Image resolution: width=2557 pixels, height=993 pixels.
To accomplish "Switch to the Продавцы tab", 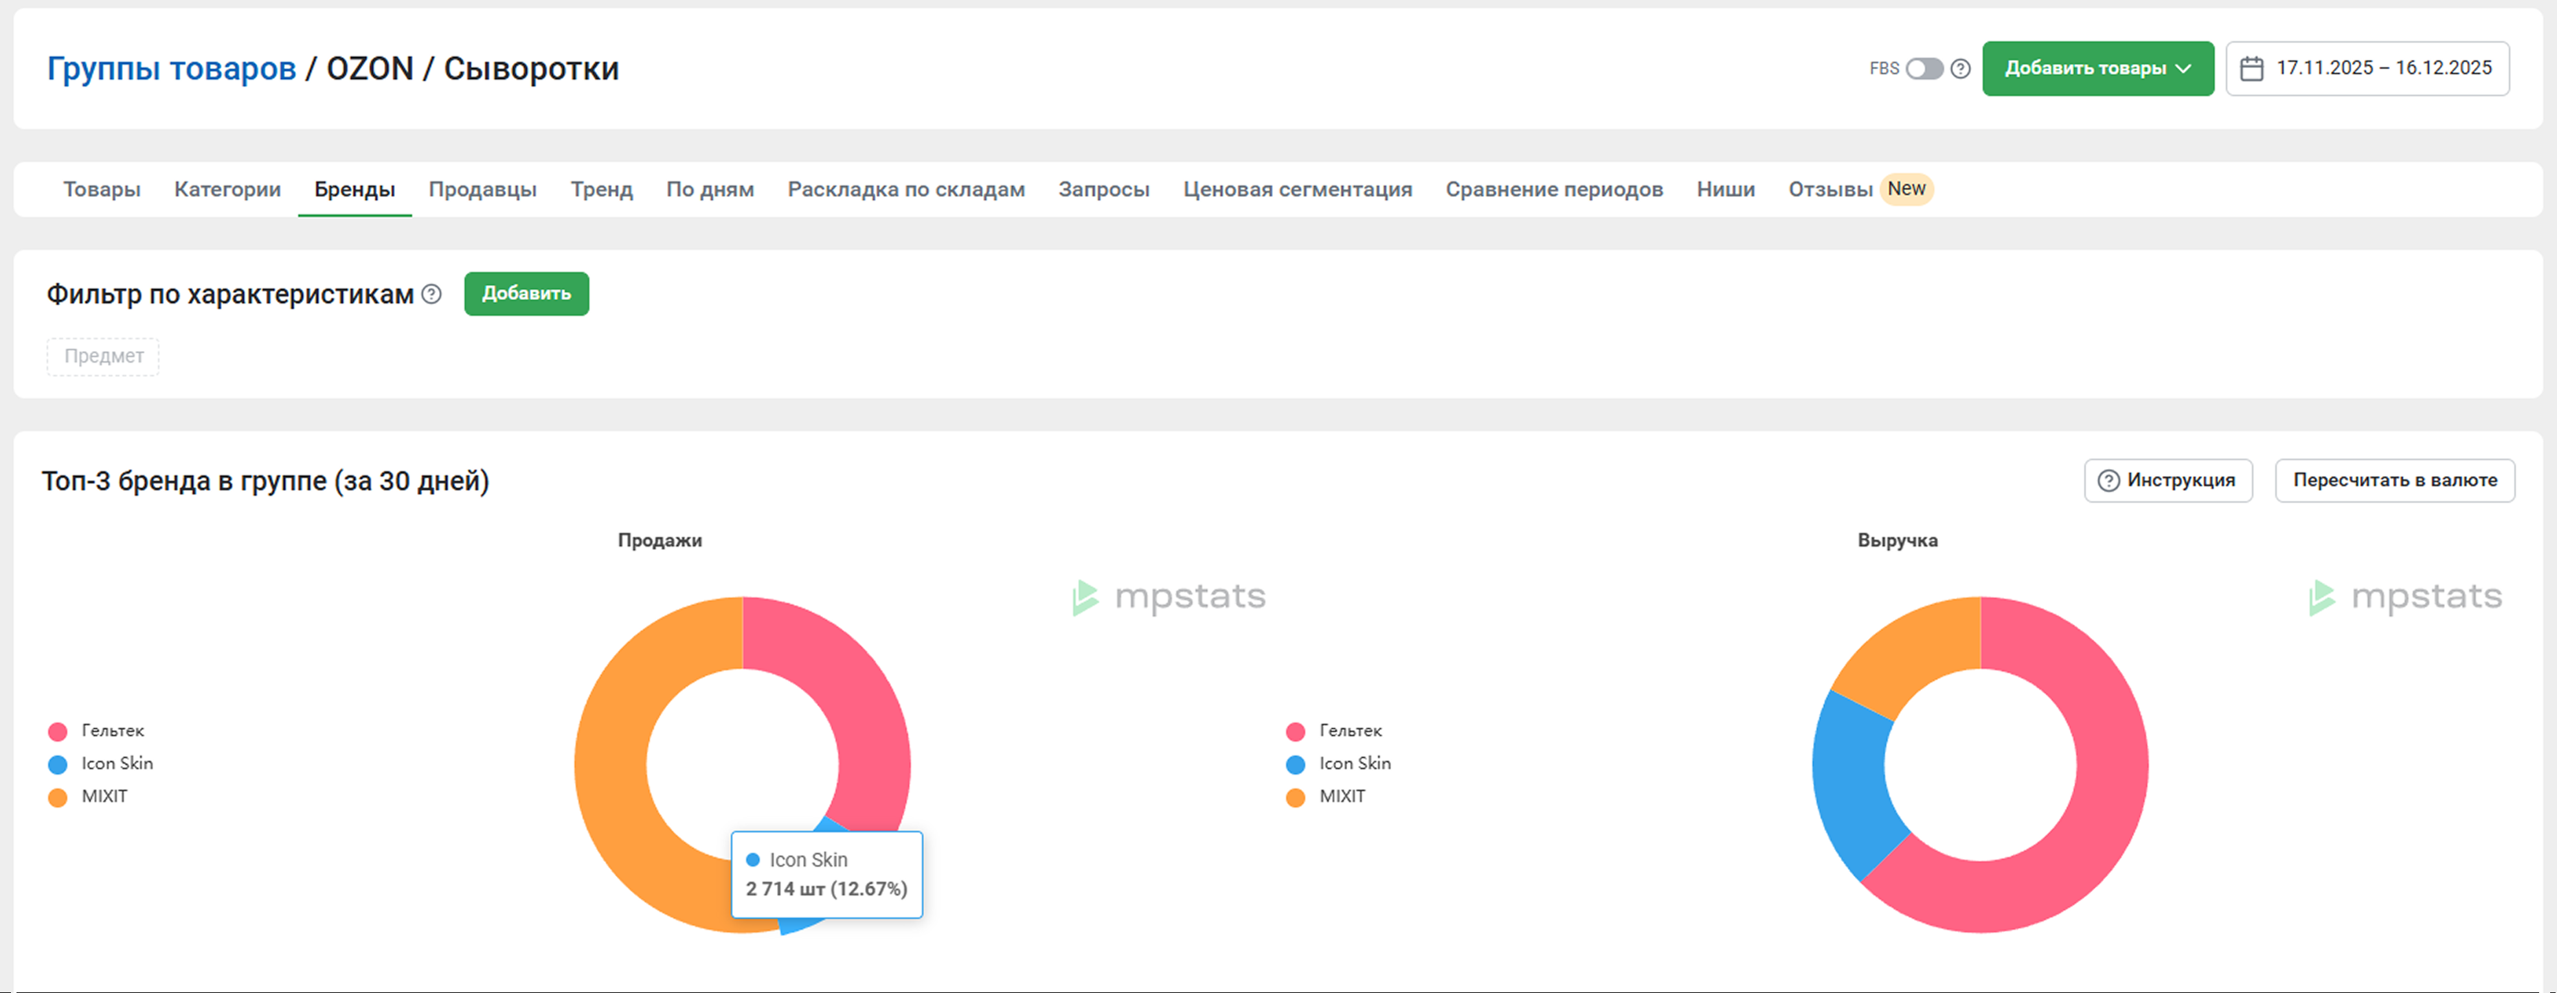I will [x=482, y=190].
